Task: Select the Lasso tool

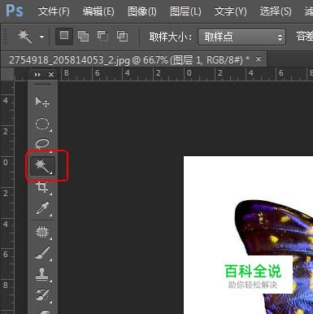Action: tap(42, 143)
